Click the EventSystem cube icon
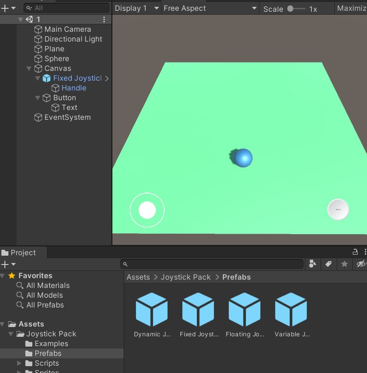This screenshot has height=373, width=367. [38, 117]
